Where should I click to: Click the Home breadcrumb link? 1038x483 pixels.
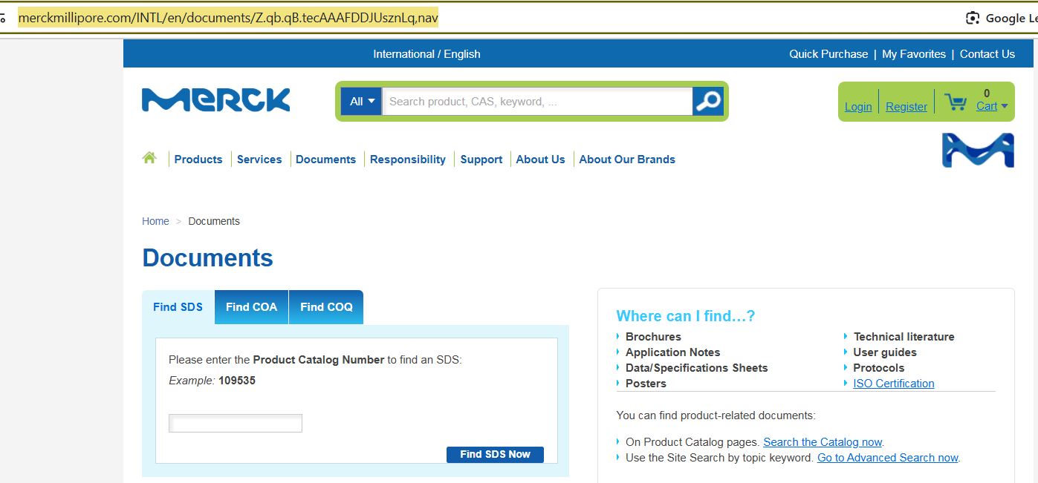pyautogui.click(x=155, y=221)
